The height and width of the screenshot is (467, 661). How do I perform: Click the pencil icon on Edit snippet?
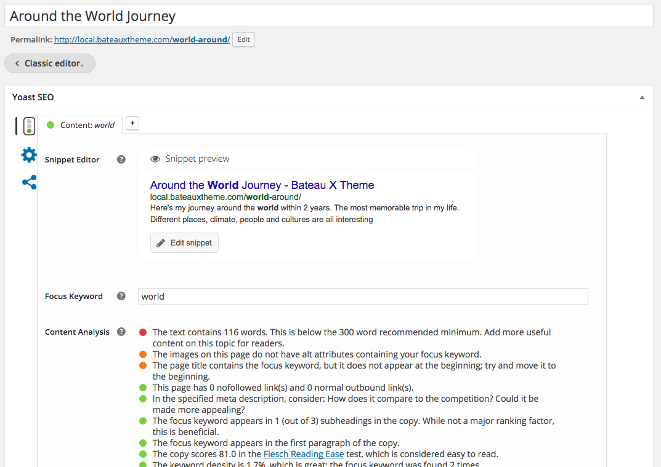point(161,243)
